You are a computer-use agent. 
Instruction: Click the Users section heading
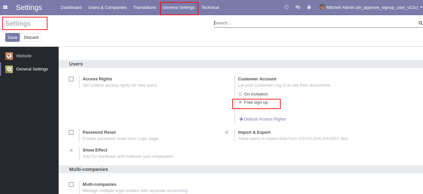coord(76,64)
